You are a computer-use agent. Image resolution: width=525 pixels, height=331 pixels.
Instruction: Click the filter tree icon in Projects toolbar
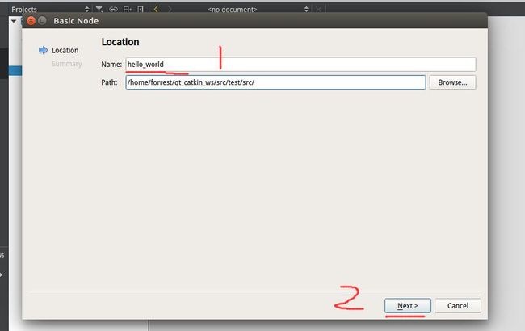point(99,9)
